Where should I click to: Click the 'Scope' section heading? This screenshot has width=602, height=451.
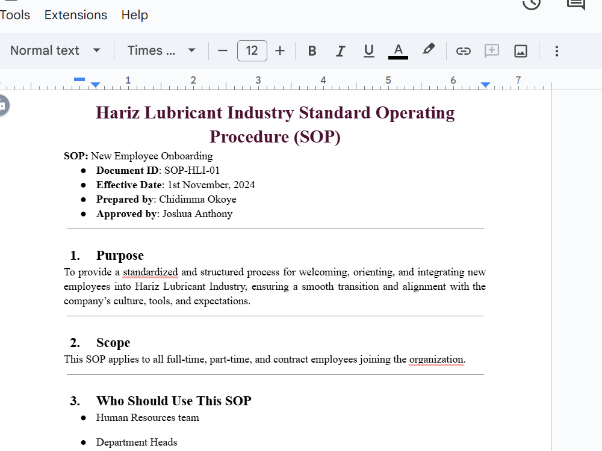[113, 343]
